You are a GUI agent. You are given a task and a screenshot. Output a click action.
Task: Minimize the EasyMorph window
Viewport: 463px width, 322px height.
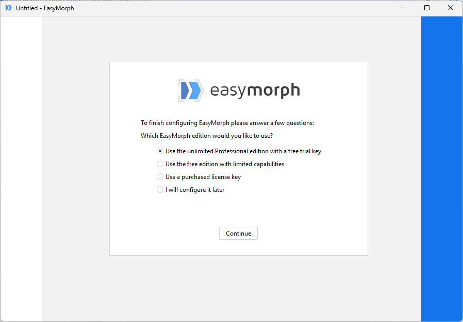click(404, 8)
